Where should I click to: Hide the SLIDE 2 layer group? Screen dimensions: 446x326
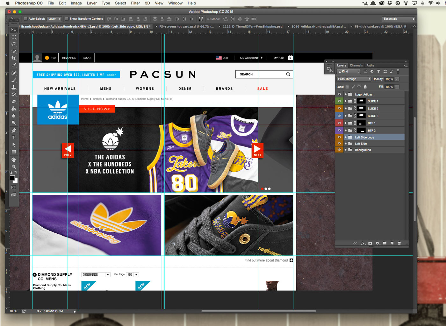click(339, 109)
